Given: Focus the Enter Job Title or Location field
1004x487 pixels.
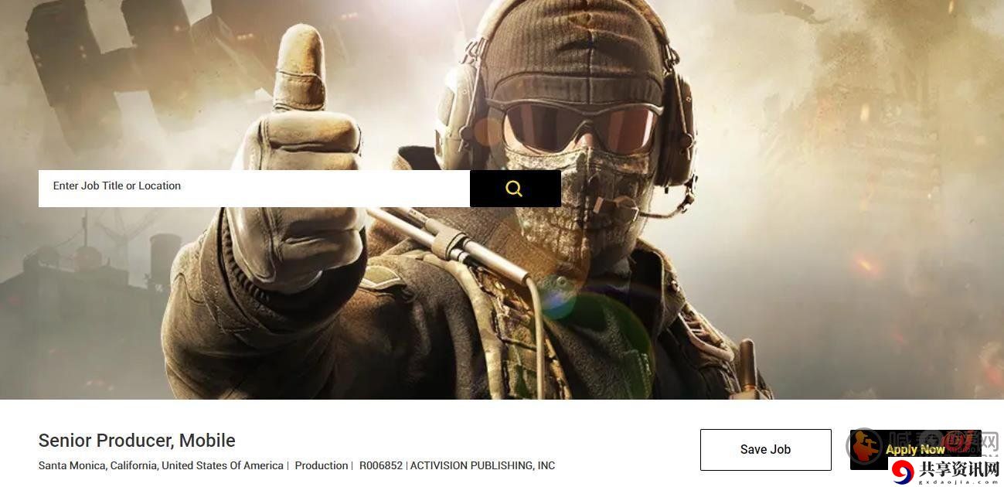Looking at the screenshot, I should 254,189.
